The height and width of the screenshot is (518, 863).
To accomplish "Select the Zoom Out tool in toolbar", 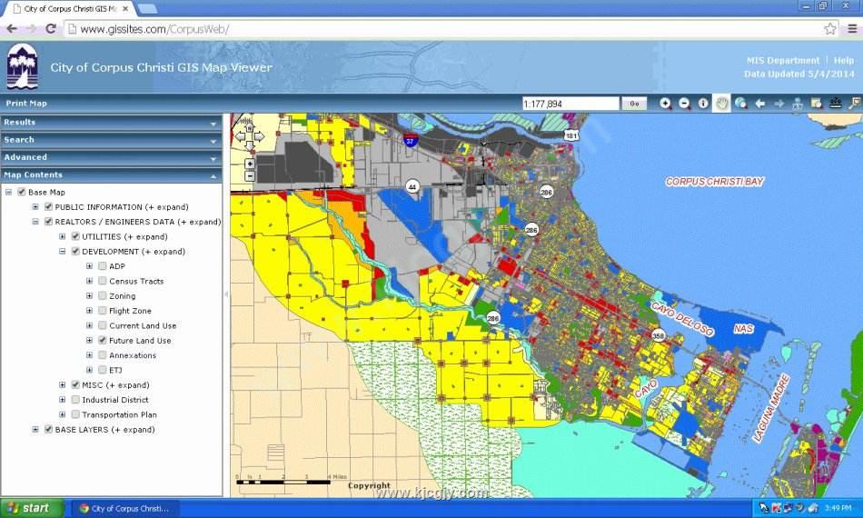I will click(x=685, y=104).
